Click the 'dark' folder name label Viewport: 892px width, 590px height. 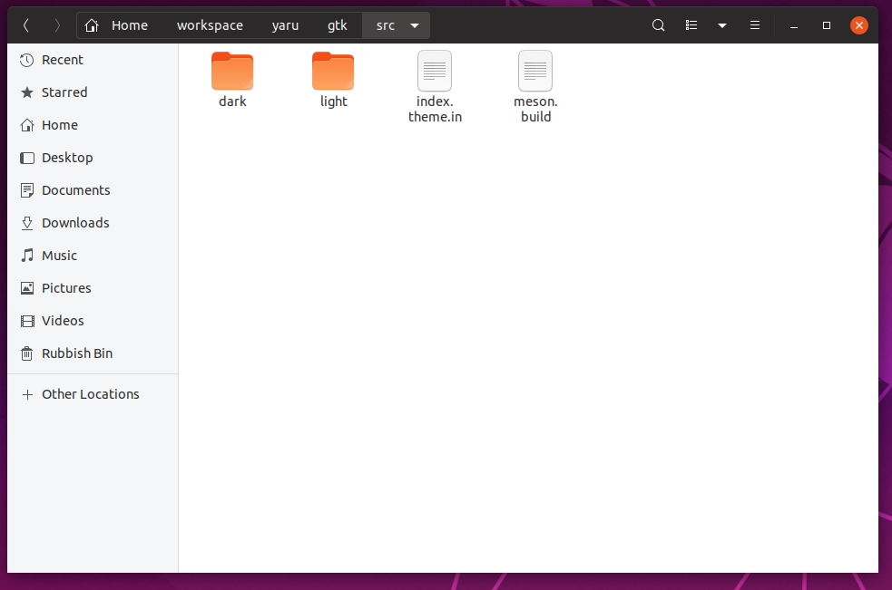coord(232,102)
